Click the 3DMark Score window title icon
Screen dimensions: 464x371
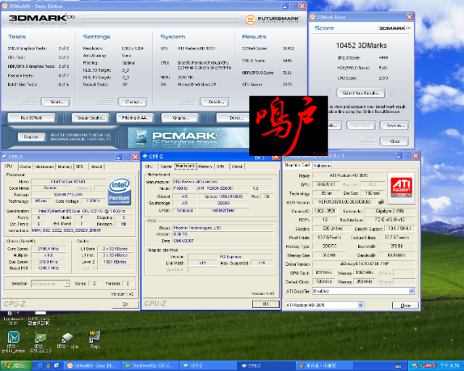pyautogui.click(x=312, y=17)
